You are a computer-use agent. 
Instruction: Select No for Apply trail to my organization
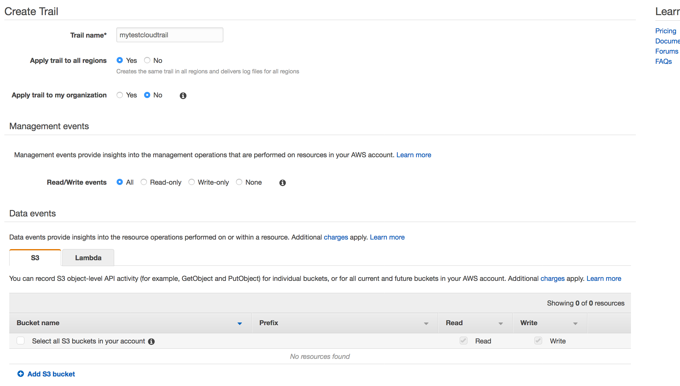[147, 95]
